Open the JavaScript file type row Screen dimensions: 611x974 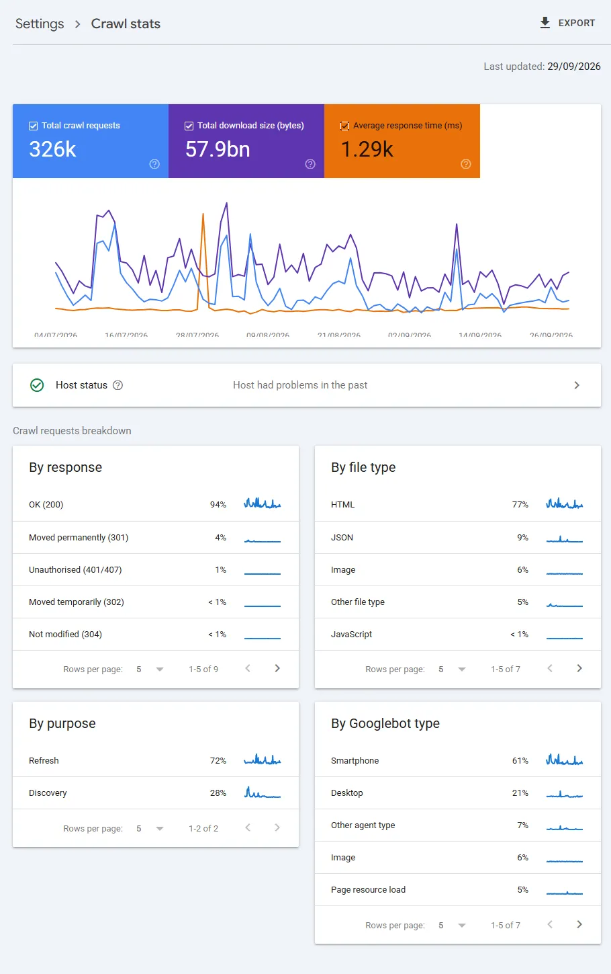(458, 634)
